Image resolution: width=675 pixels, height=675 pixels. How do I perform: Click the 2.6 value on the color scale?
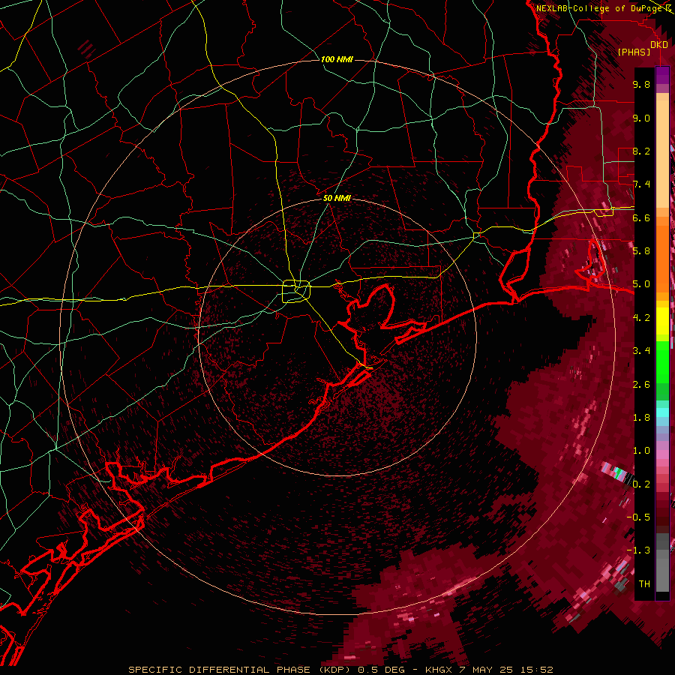641,385
